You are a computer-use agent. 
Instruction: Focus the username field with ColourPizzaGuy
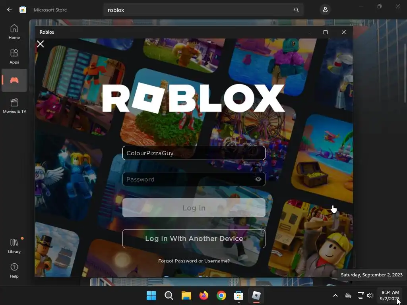pos(194,153)
